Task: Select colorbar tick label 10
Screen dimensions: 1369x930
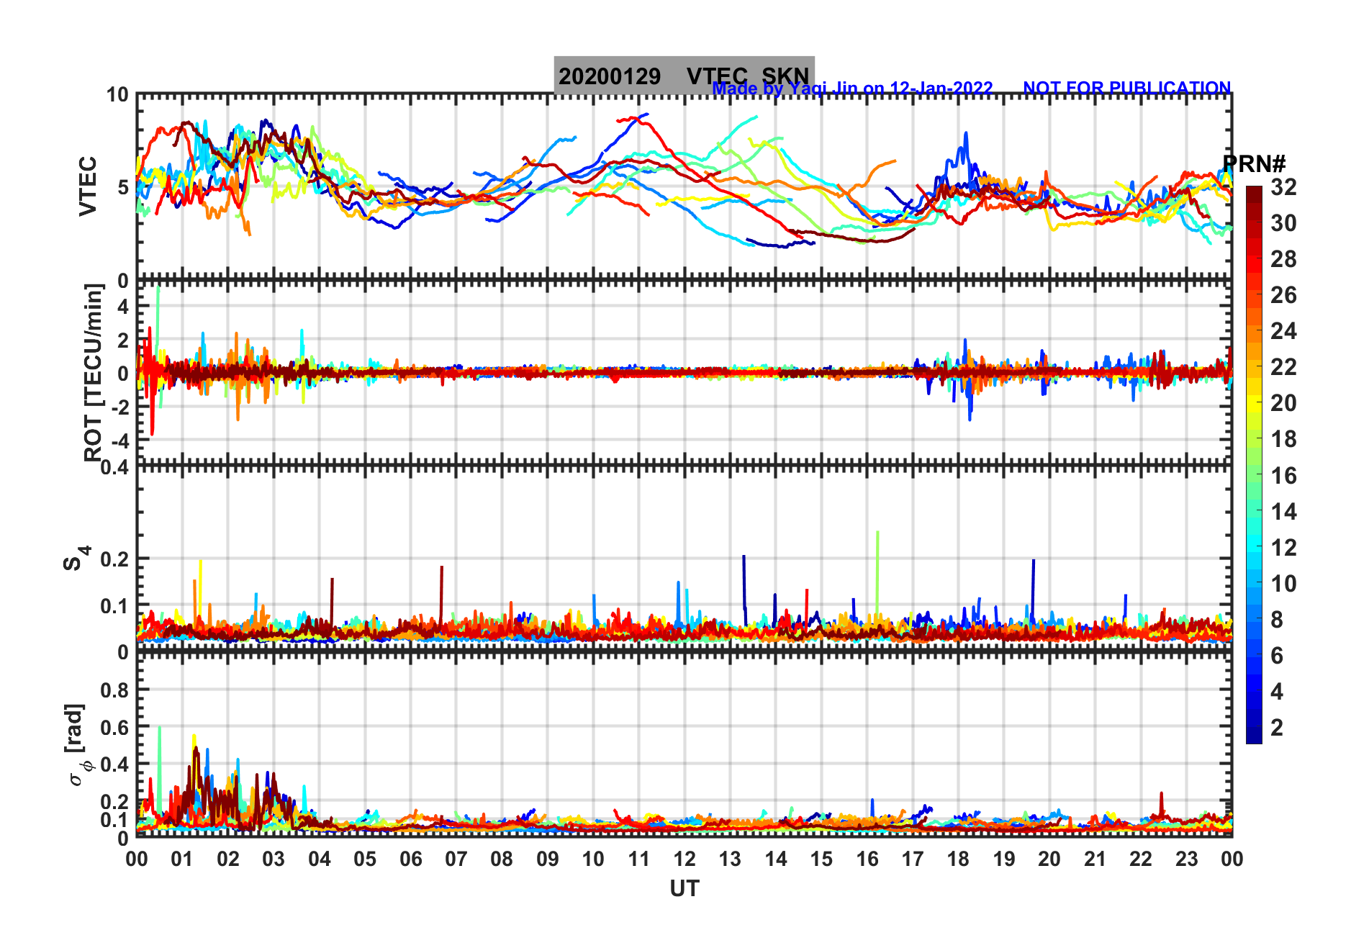Action: click(x=1283, y=584)
